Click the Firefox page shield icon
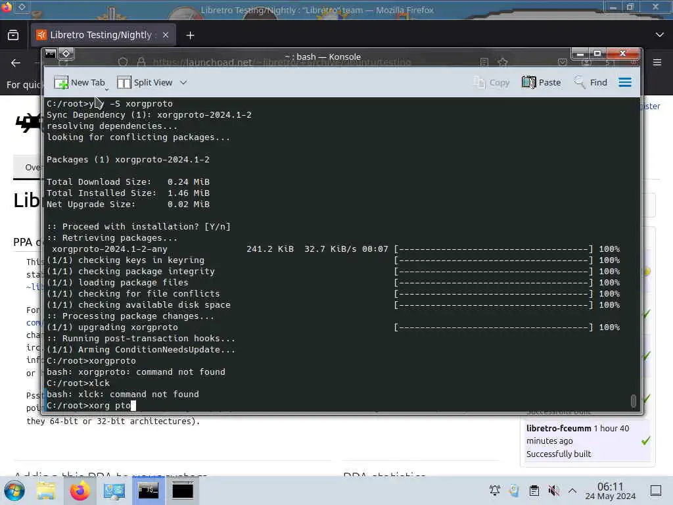The image size is (673, 505). point(123,62)
